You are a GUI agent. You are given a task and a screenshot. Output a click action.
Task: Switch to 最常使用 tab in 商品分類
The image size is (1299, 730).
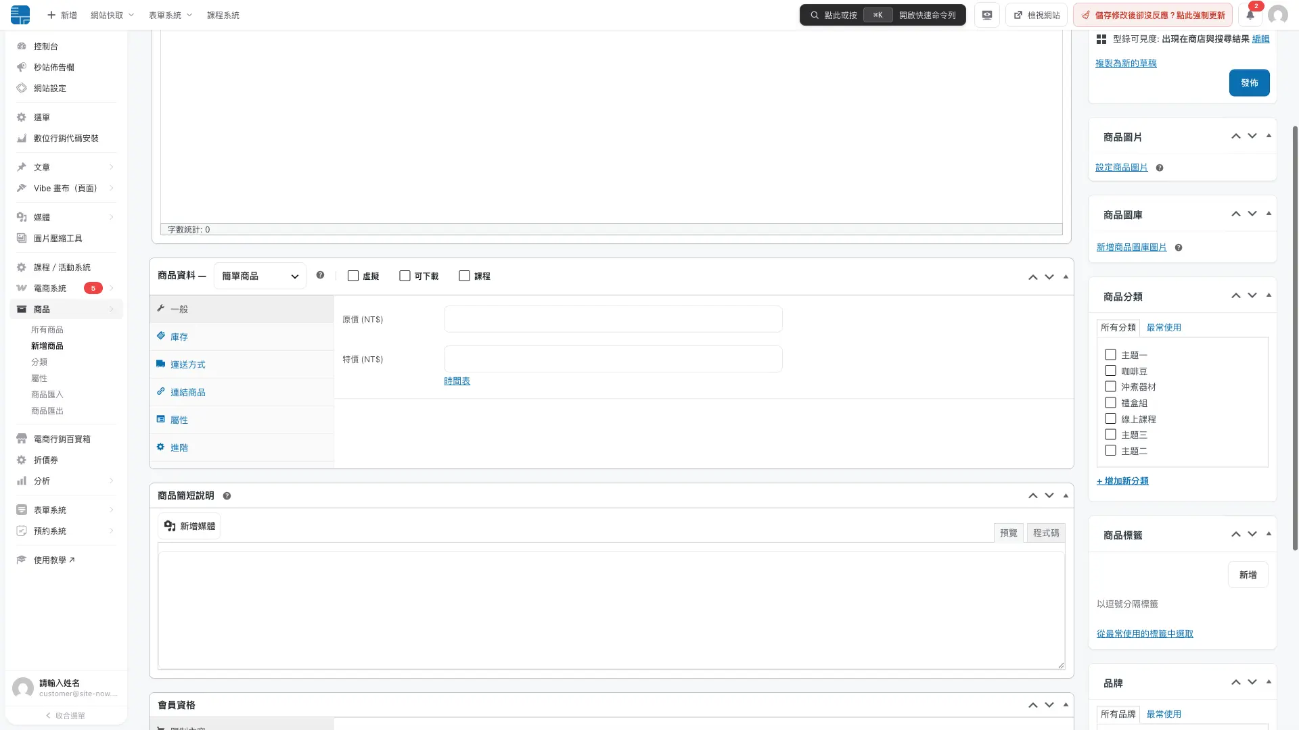[x=1164, y=328]
